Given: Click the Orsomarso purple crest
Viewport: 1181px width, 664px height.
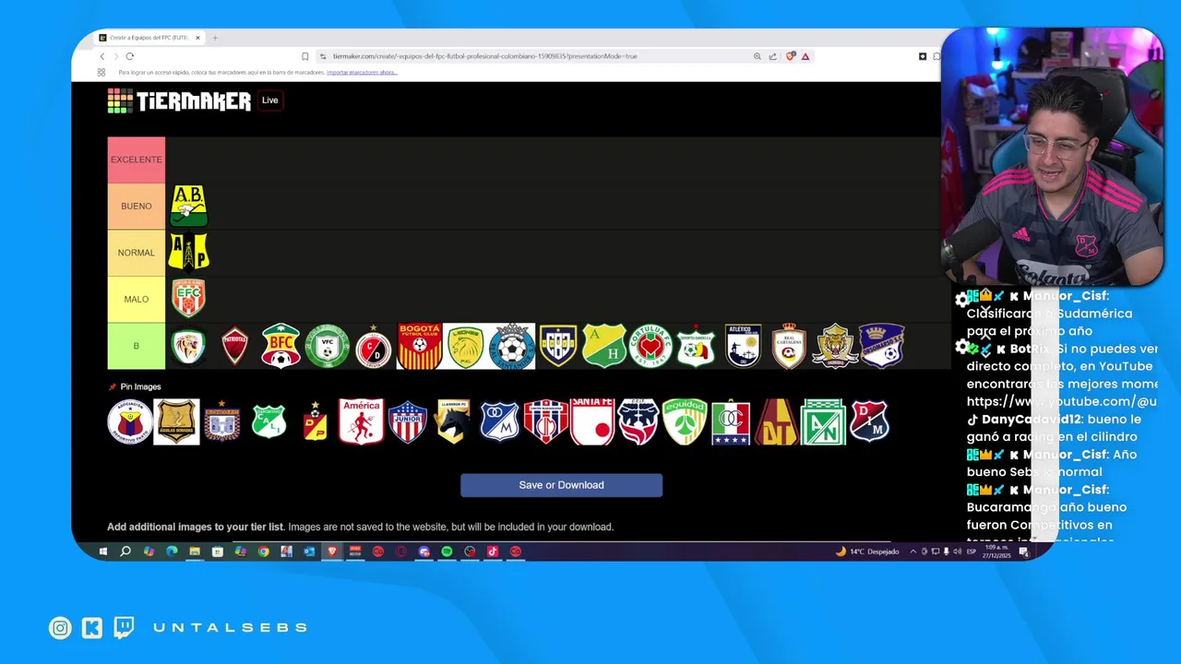Looking at the screenshot, I should point(881,346).
